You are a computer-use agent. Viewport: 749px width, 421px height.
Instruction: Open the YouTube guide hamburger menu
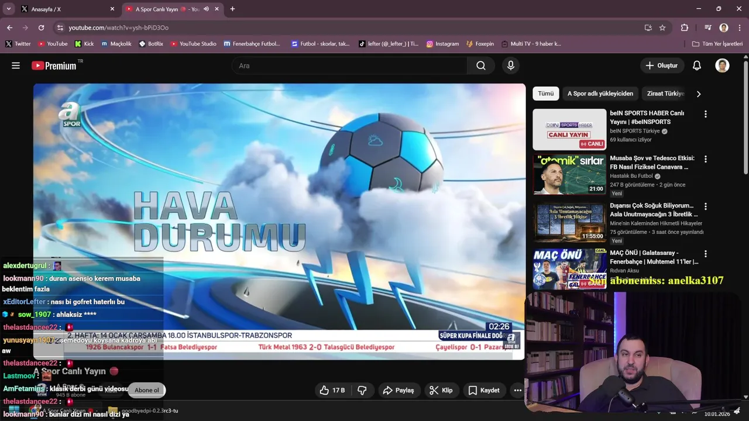click(x=16, y=65)
